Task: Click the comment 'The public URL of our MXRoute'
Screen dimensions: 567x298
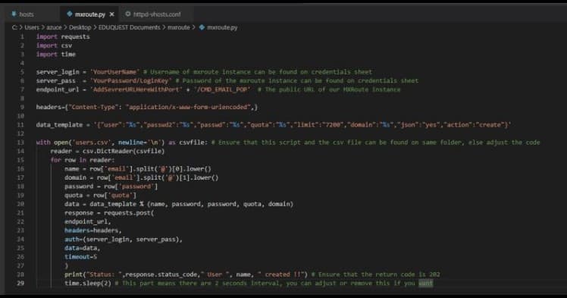Action: pos(329,89)
